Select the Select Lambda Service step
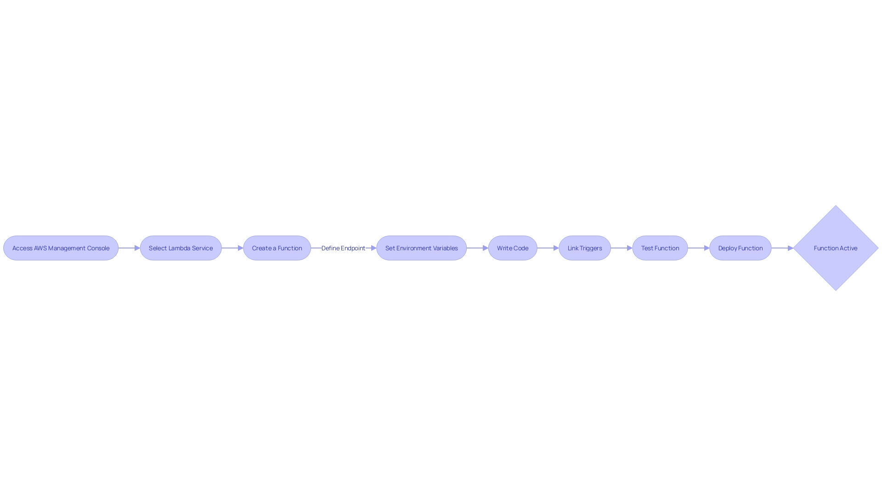 (181, 248)
